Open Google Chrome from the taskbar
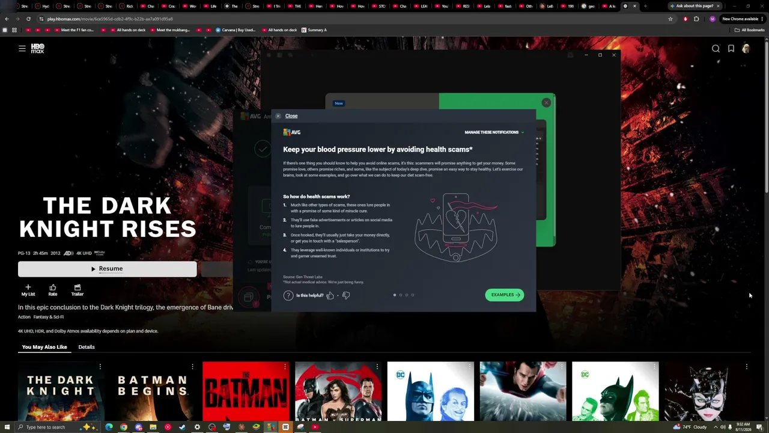The width and height of the screenshot is (769, 433). click(x=124, y=427)
